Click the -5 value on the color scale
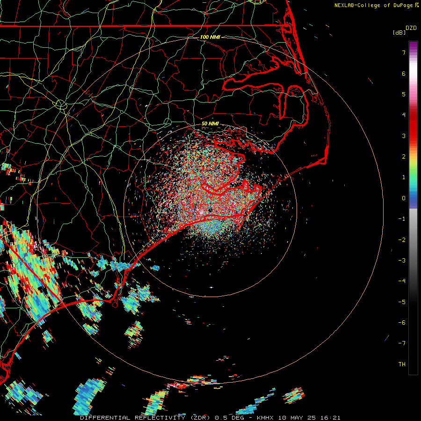The width and height of the screenshot is (421, 421). pyautogui.click(x=402, y=302)
